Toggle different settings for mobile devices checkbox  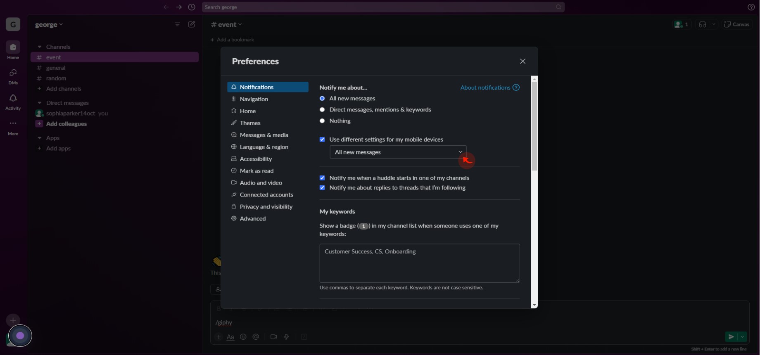(322, 140)
